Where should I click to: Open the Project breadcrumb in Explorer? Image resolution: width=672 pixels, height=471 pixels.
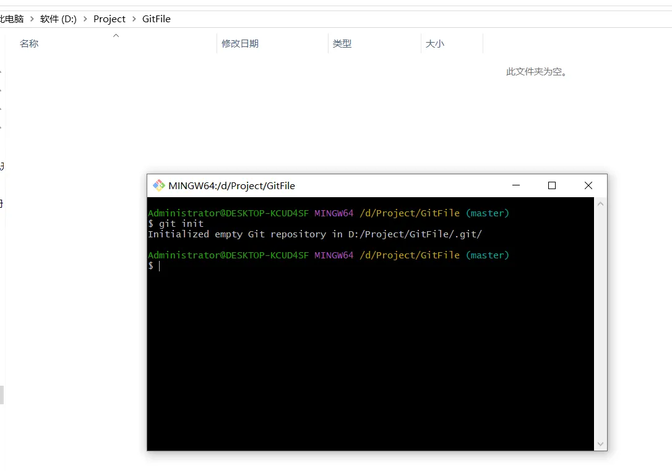pos(110,19)
